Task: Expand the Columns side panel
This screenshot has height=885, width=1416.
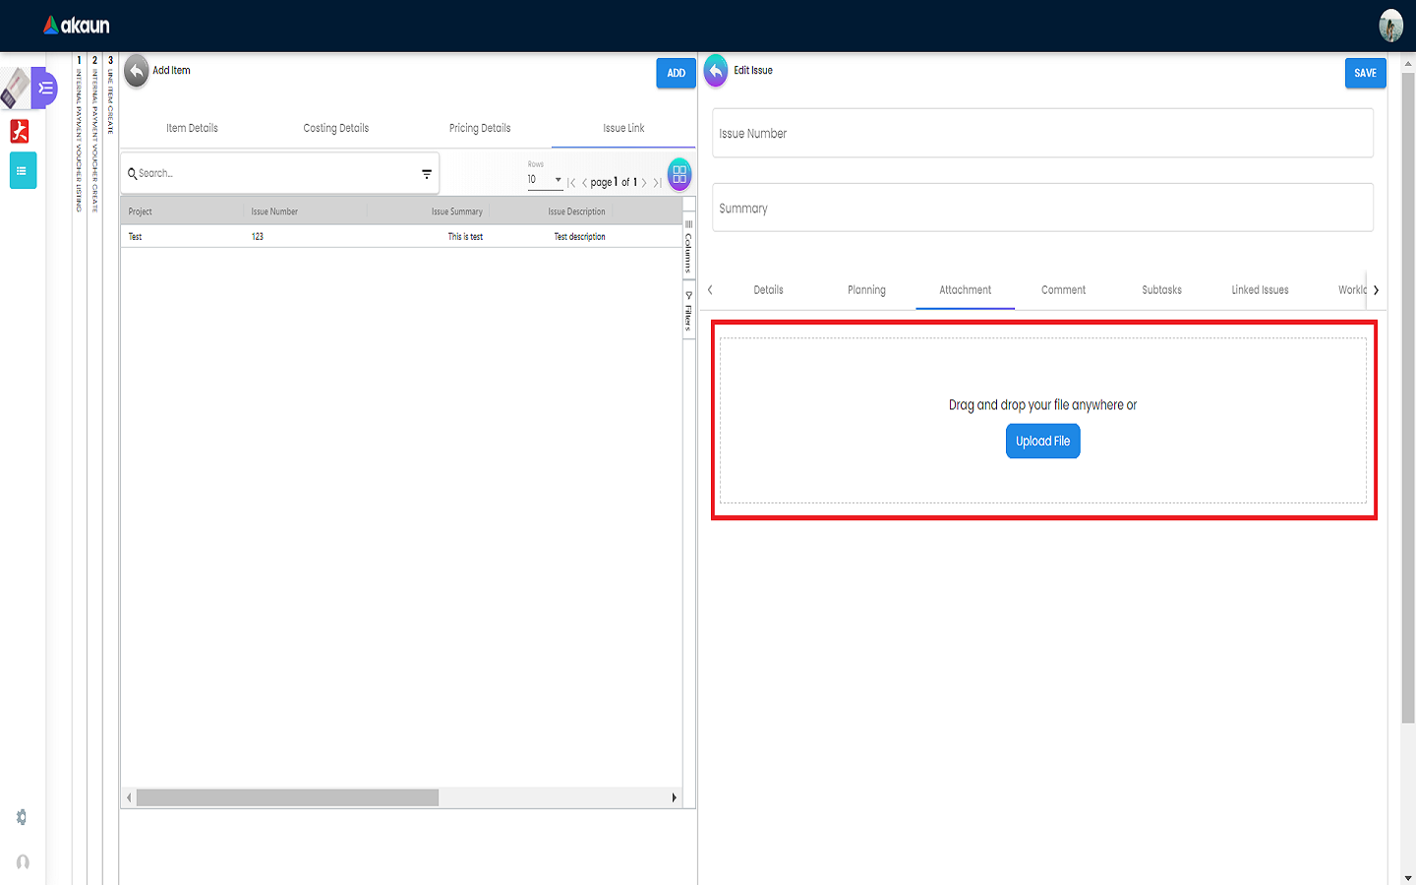Action: coord(688,248)
